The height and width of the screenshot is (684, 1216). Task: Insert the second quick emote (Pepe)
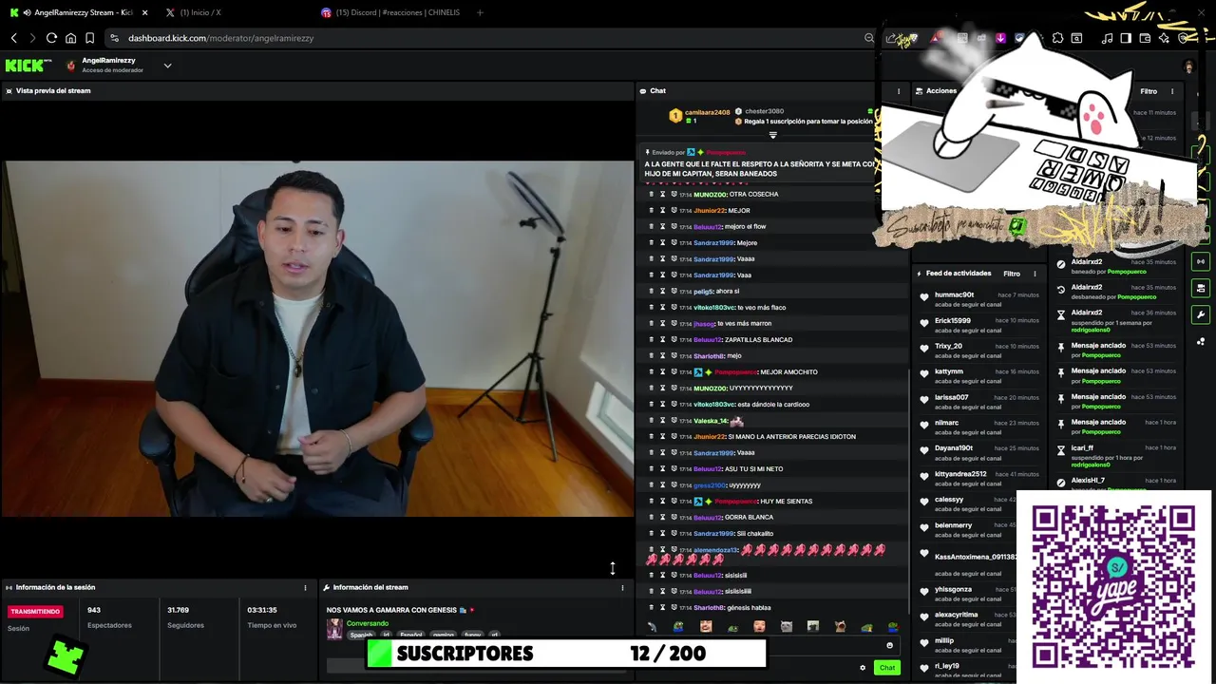(x=678, y=627)
